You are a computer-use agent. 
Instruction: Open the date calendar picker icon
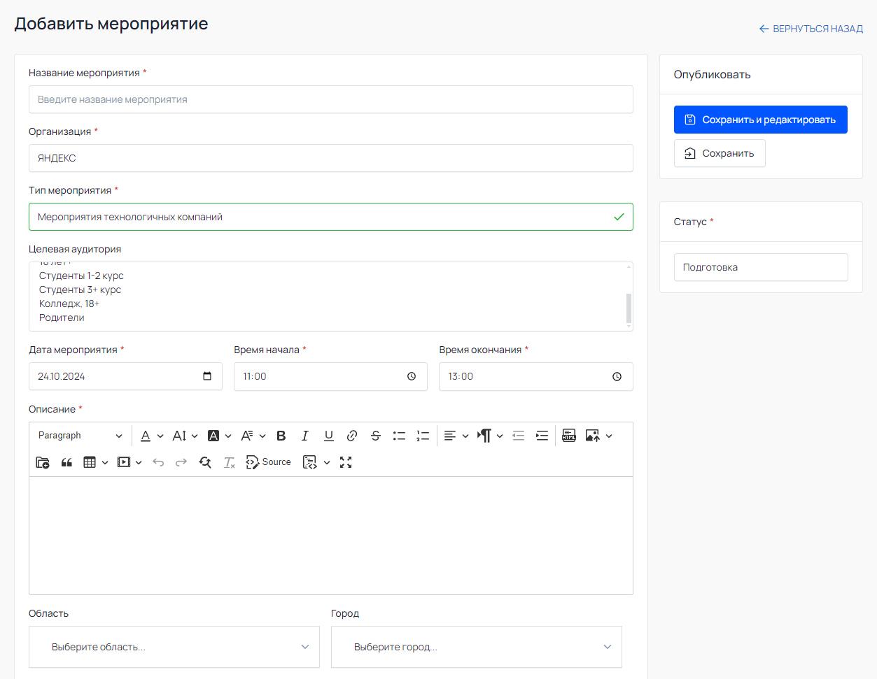(x=207, y=376)
